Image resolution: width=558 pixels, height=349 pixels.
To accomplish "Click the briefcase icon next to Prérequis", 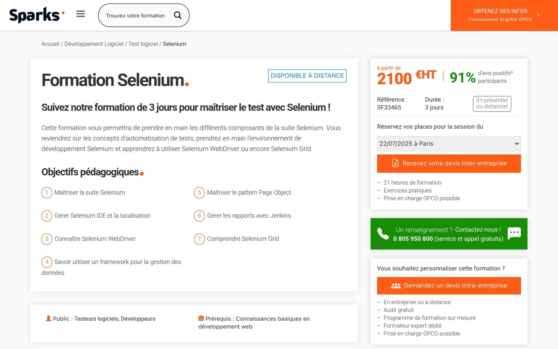I will tap(201, 318).
